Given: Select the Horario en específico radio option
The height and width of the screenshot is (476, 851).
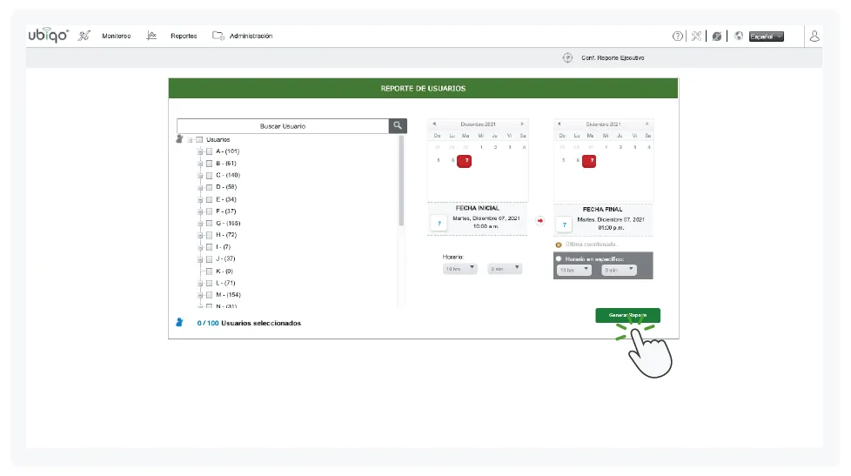Looking at the screenshot, I should click(x=559, y=259).
